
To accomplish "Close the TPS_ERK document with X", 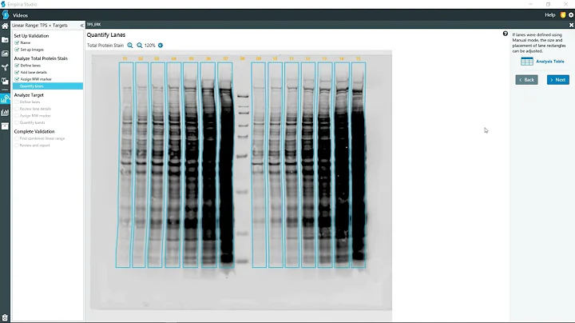I will tap(571, 25).
